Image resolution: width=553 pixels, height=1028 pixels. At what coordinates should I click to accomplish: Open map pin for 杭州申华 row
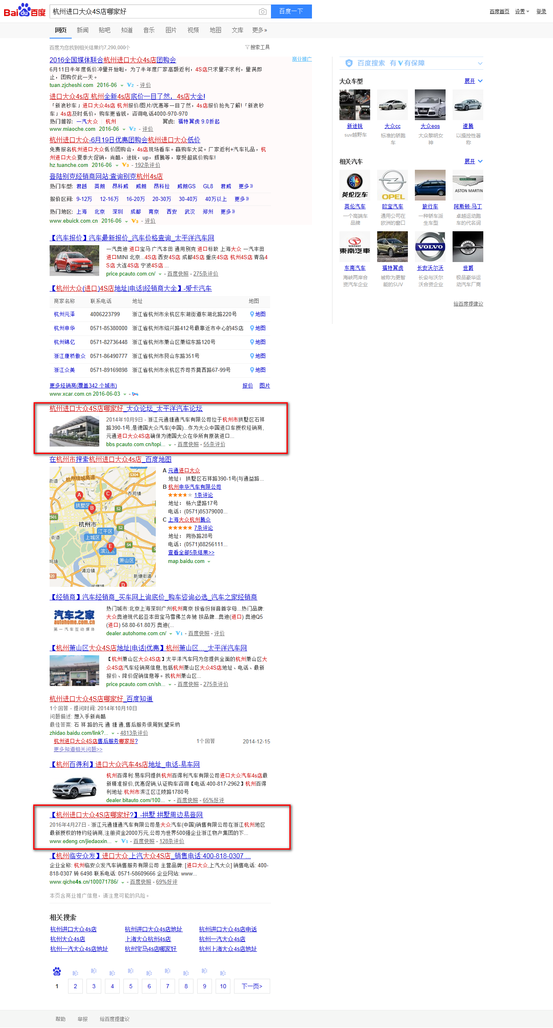[252, 328]
